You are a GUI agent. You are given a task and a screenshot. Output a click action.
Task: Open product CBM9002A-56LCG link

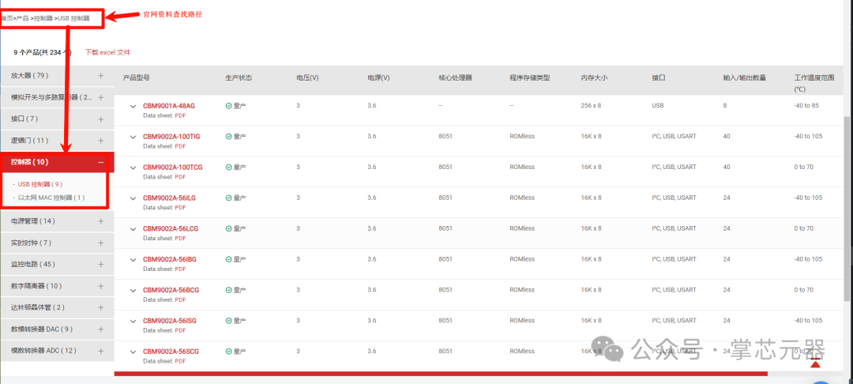tap(171, 228)
